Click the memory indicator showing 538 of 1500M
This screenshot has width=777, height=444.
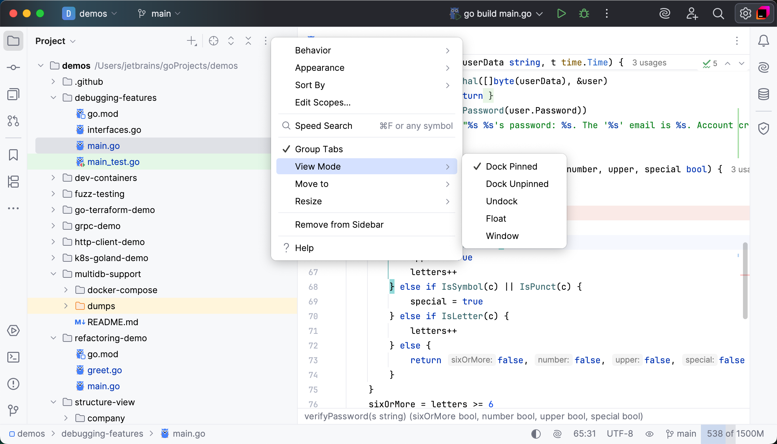(x=735, y=433)
